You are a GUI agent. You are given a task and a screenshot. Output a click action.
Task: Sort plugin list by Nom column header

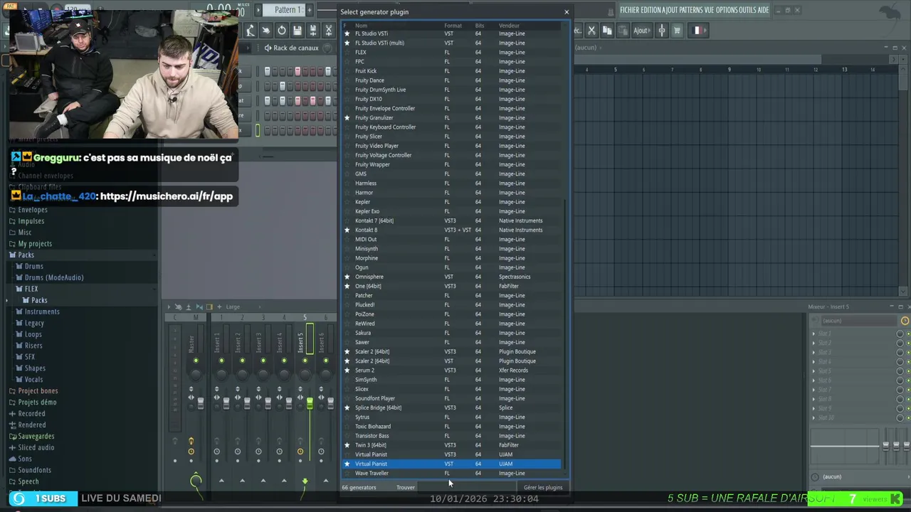(362, 26)
